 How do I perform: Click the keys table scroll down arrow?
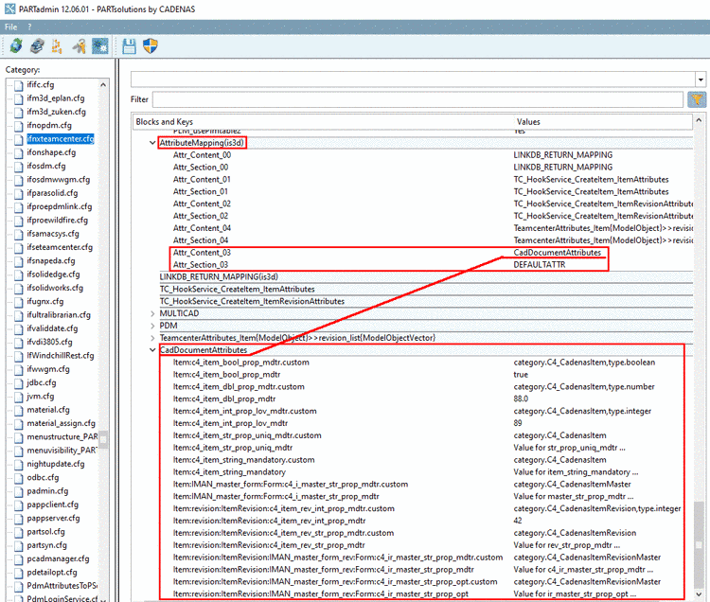click(699, 593)
